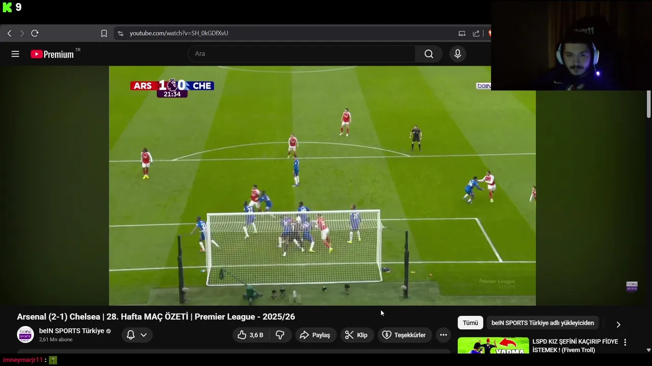Image resolution: width=652 pixels, height=366 pixels.
Task: Open options menu for LSPD video
Action: [x=625, y=343]
